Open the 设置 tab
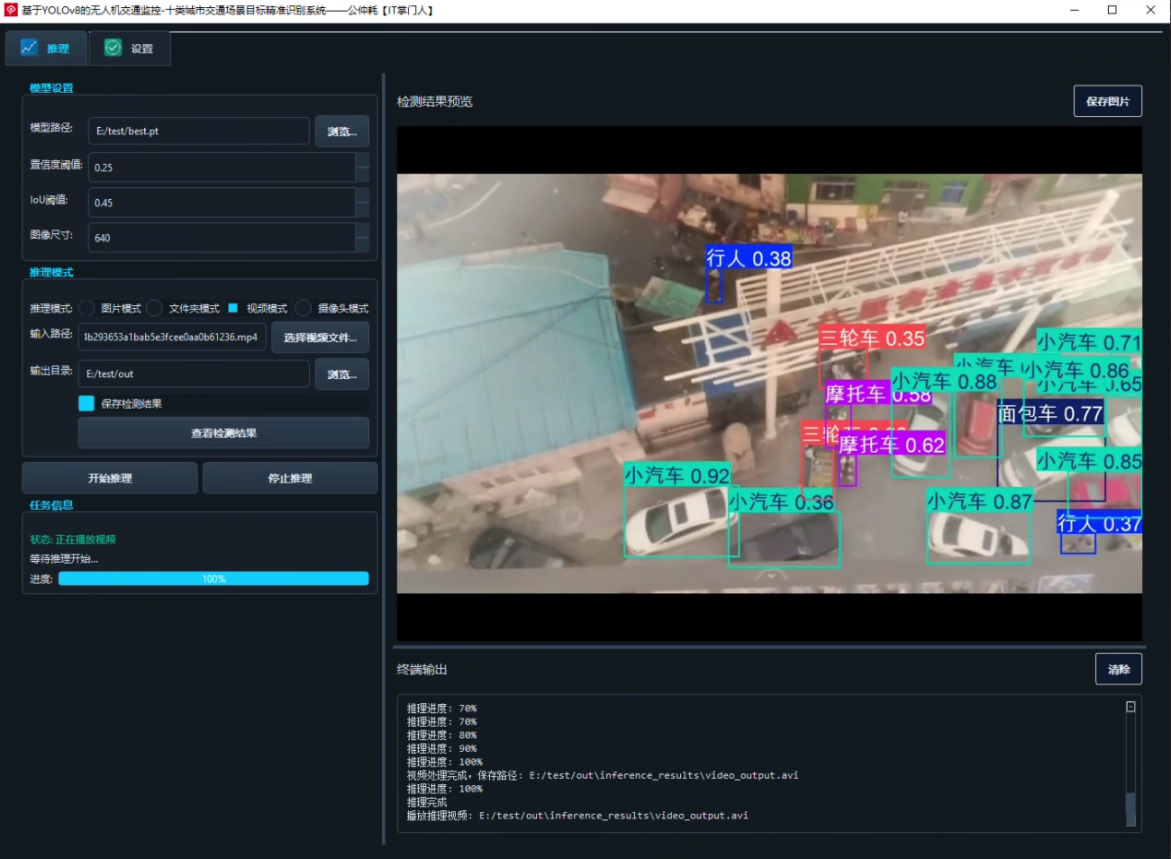This screenshot has height=859, width=1171. click(x=130, y=49)
